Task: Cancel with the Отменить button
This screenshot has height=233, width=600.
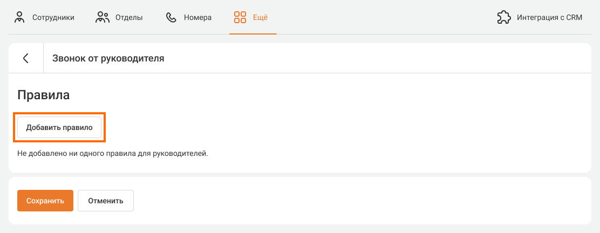Action: pyautogui.click(x=106, y=201)
